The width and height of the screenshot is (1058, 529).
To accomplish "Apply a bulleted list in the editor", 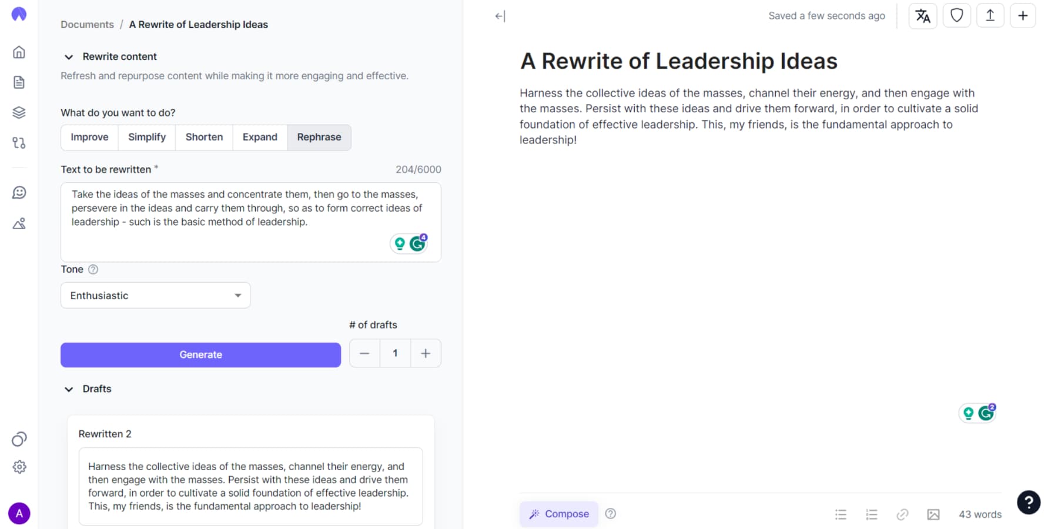I will point(841,514).
